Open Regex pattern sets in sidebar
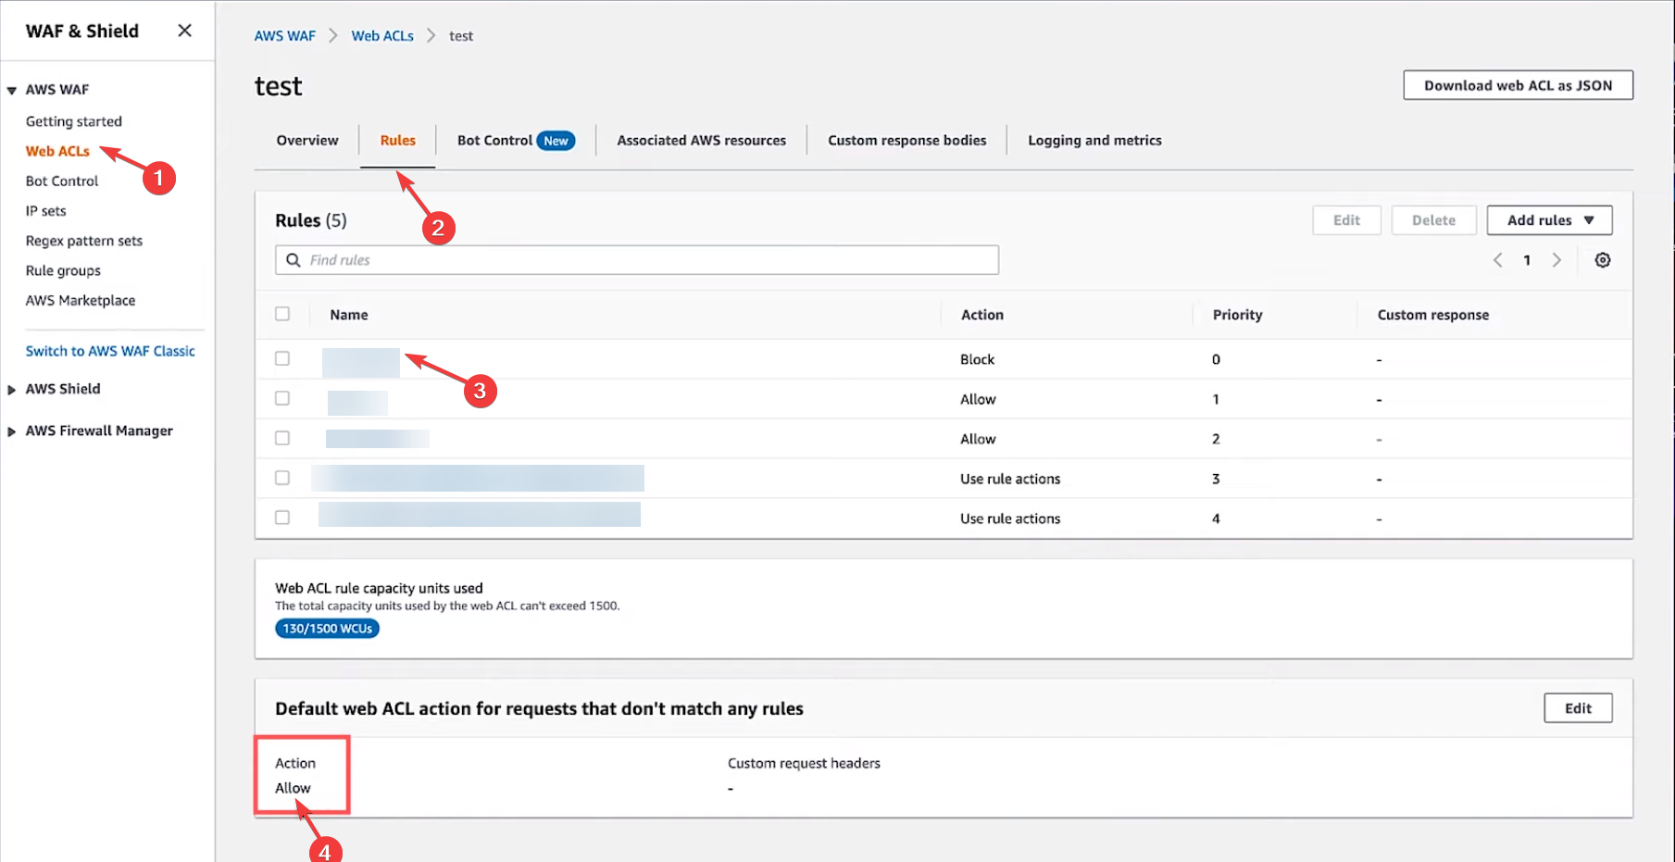 point(84,241)
